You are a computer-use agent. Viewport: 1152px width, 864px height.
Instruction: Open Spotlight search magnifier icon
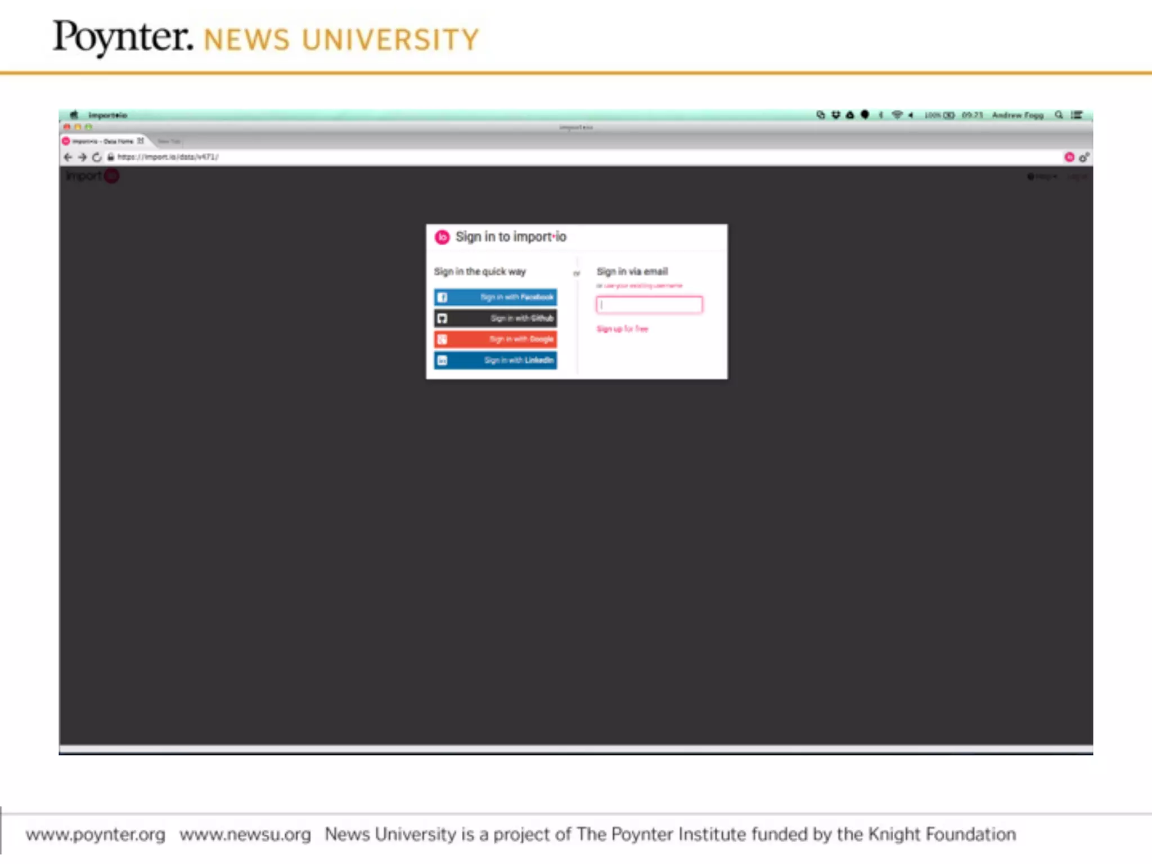(x=1059, y=115)
